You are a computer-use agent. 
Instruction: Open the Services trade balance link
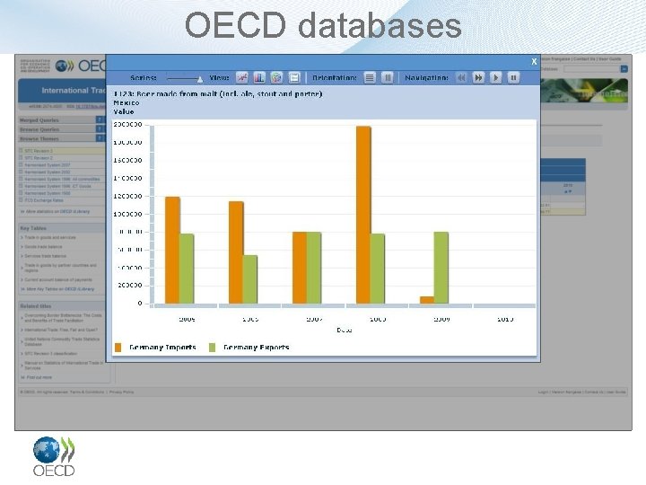pos(46,256)
